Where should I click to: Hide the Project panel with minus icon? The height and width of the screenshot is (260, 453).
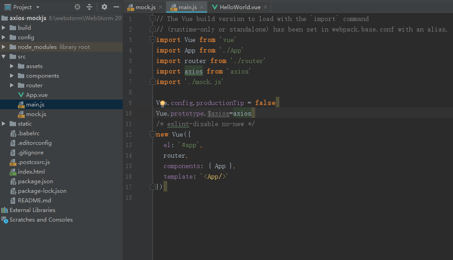coord(116,7)
